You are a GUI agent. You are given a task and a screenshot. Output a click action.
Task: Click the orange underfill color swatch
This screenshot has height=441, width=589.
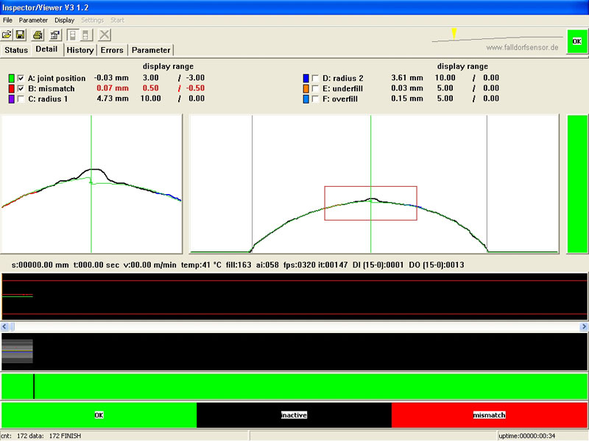[306, 88]
